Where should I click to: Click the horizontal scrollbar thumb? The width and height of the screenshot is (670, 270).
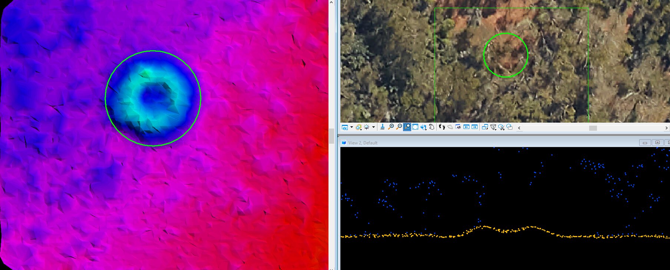pyautogui.click(x=593, y=128)
